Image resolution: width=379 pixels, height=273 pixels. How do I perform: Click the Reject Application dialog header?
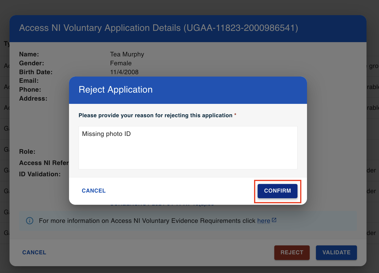(188, 90)
